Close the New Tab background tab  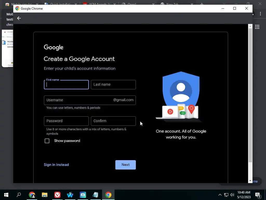192,4
